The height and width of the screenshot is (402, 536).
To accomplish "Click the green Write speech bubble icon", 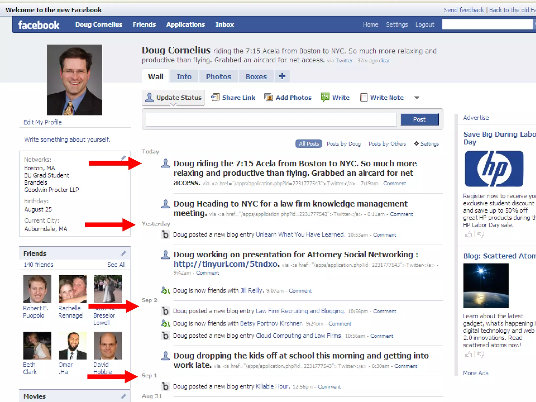I will 325,97.
